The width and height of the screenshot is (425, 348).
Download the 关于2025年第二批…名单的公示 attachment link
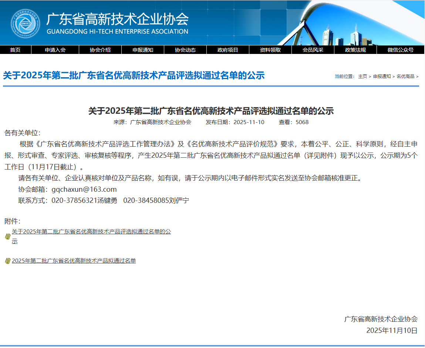tap(91, 232)
